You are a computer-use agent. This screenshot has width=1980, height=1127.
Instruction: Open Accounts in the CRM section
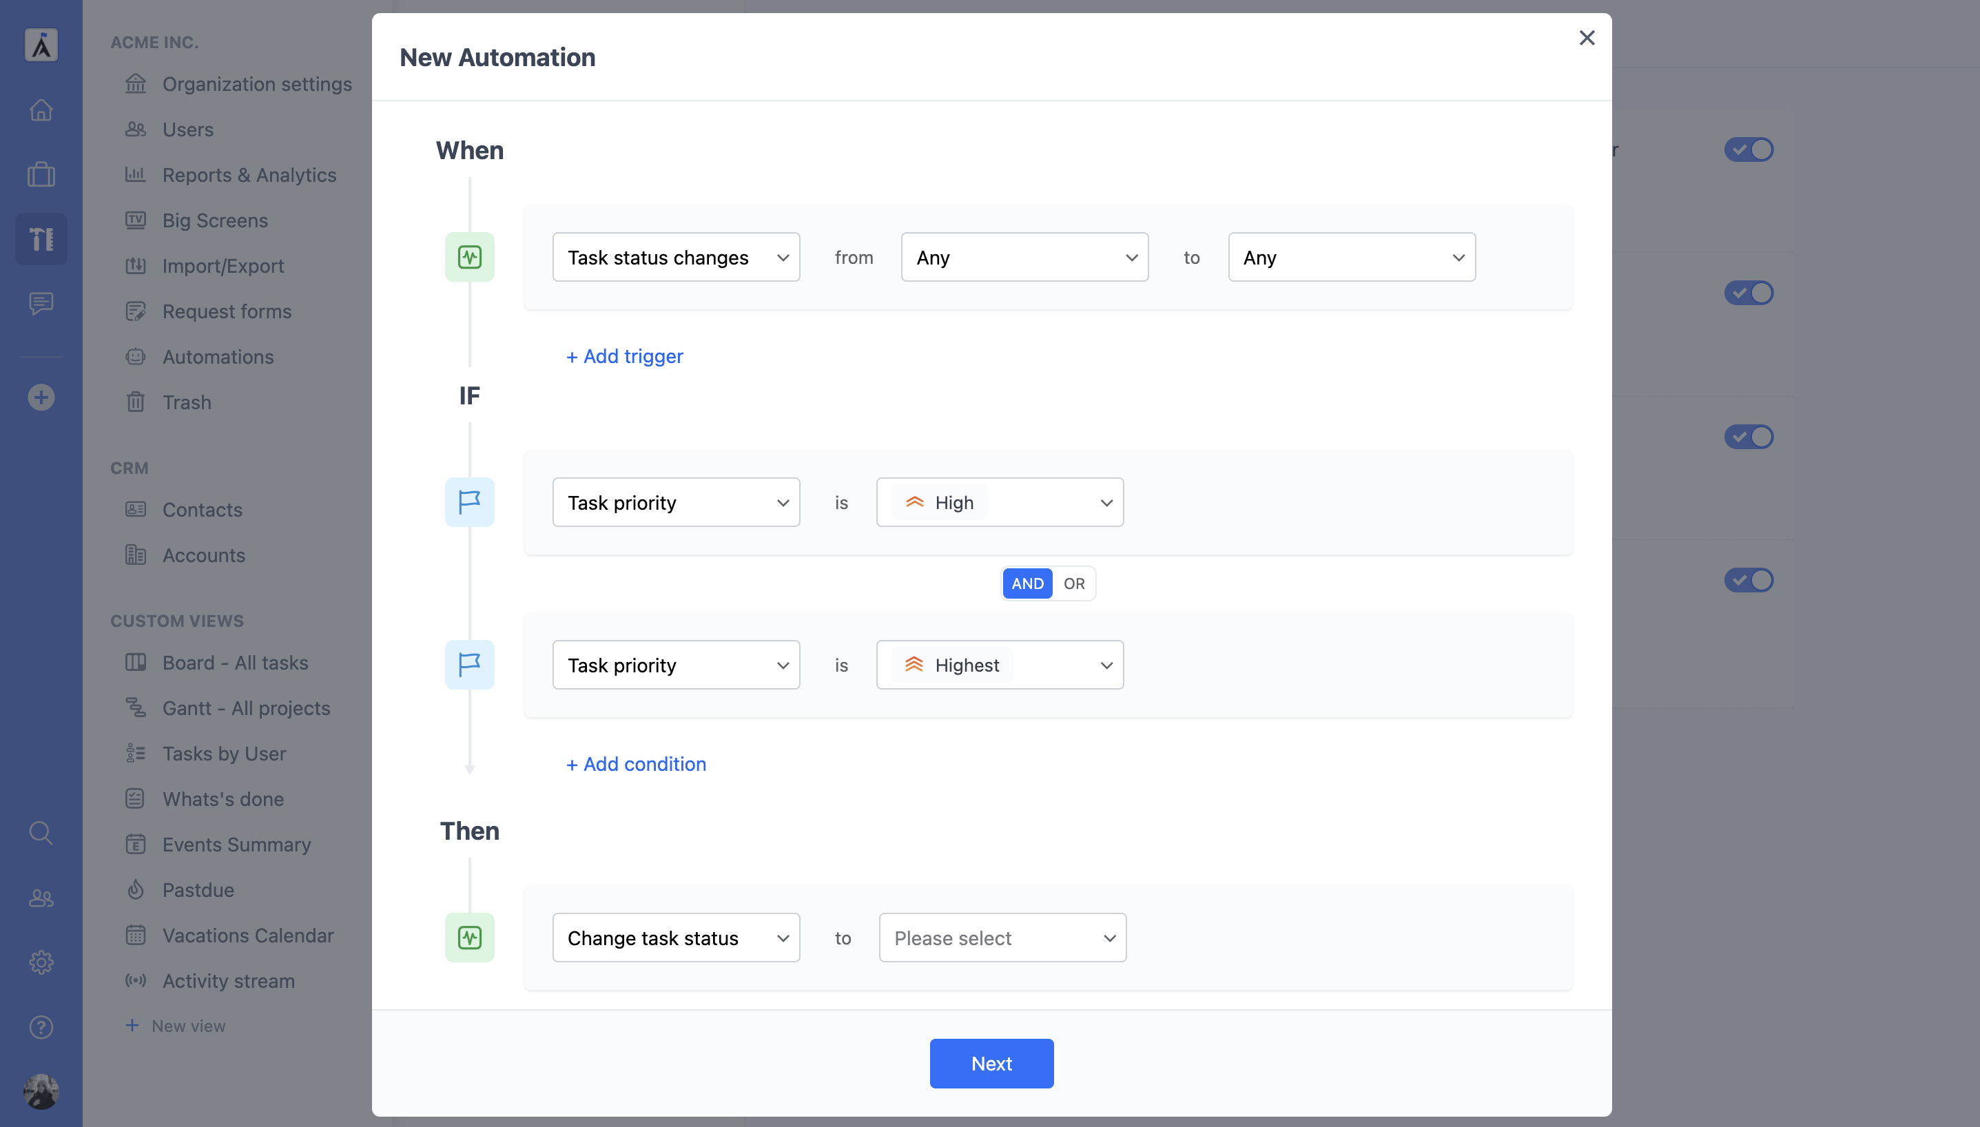[x=203, y=555]
